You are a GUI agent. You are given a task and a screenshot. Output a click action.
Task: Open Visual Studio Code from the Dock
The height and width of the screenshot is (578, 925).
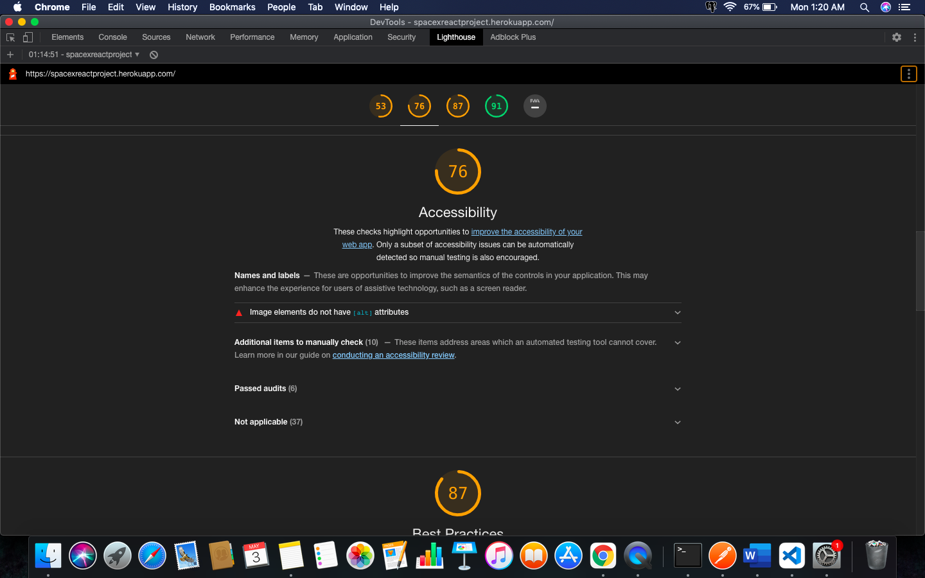pyautogui.click(x=792, y=556)
